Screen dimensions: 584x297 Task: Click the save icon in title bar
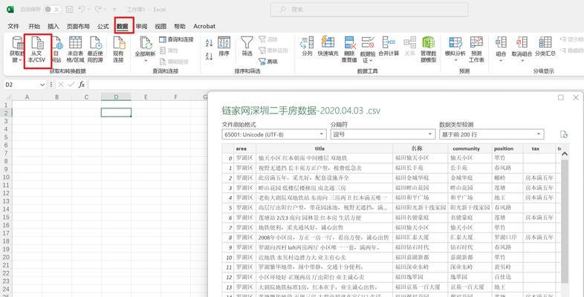pos(69,10)
